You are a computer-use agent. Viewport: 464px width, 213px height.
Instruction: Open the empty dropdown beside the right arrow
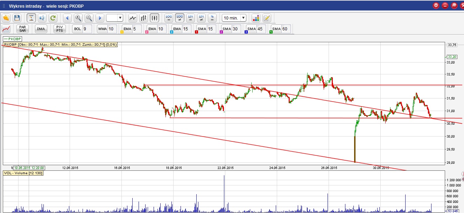point(114,18)
